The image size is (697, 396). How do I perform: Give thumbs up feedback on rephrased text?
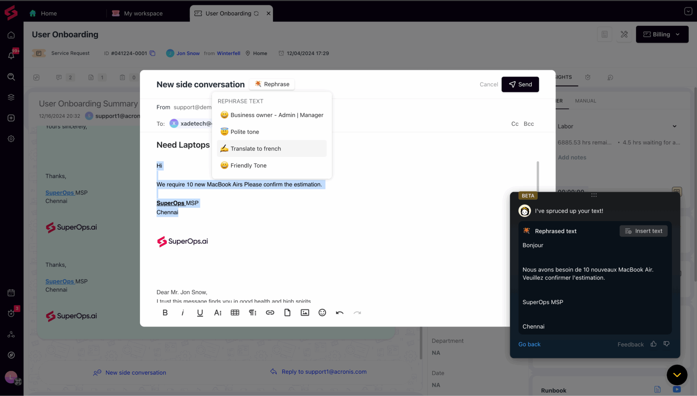coord(653,344)
